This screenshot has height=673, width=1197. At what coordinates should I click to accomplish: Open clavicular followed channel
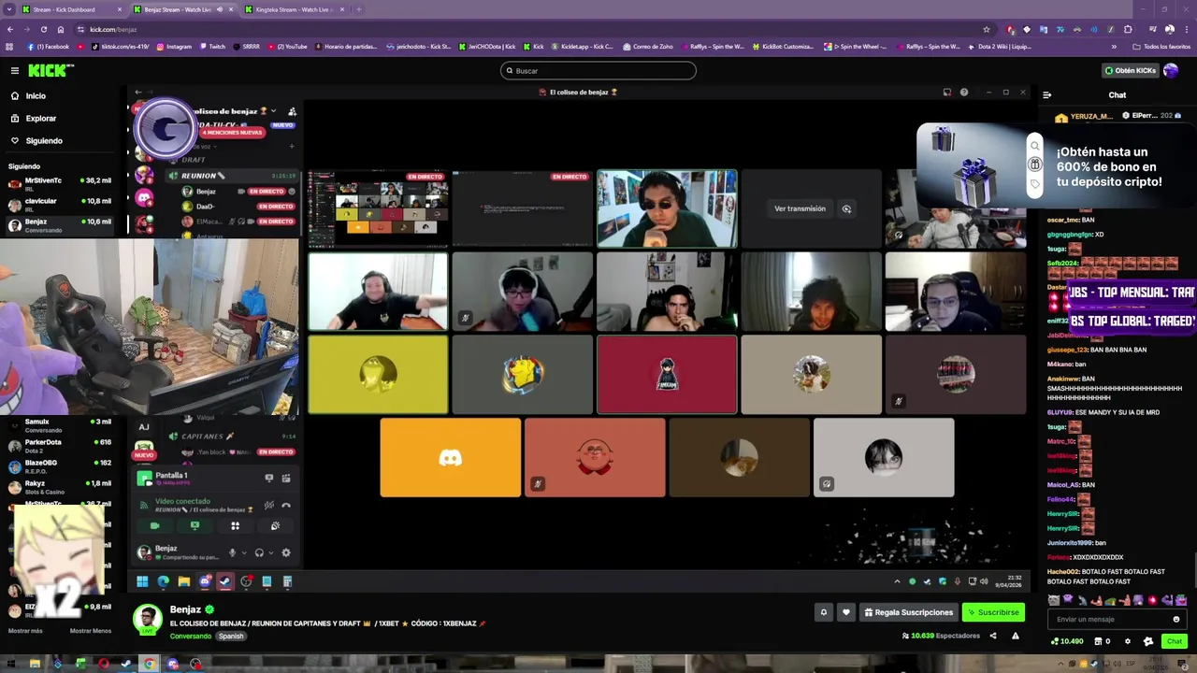click(x=60, y=204)
